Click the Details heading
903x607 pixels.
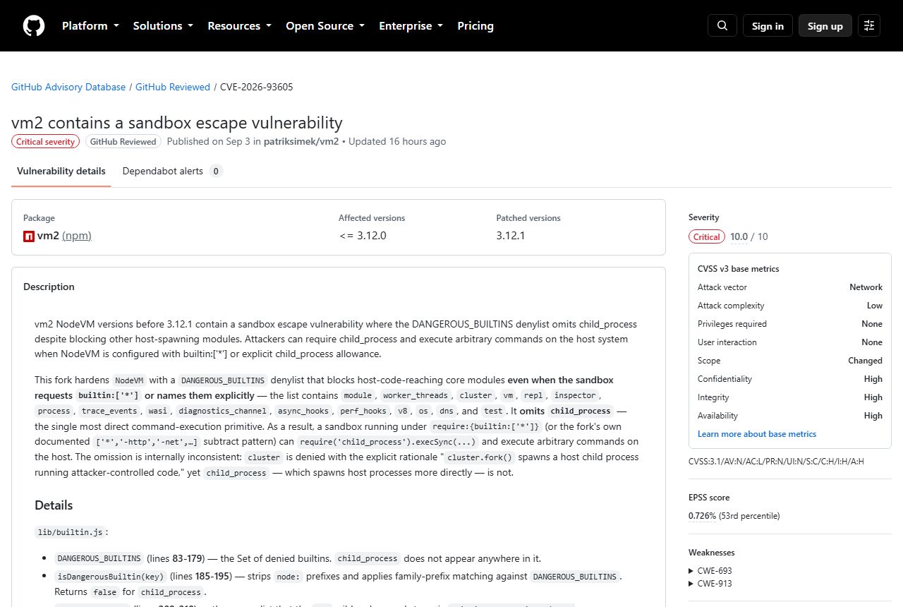(54, 505)
